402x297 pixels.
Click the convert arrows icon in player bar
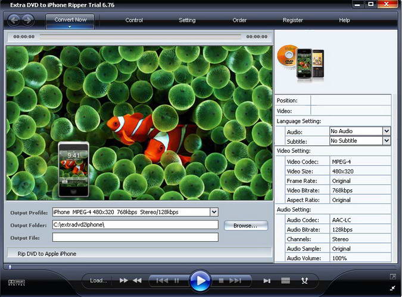304,280
